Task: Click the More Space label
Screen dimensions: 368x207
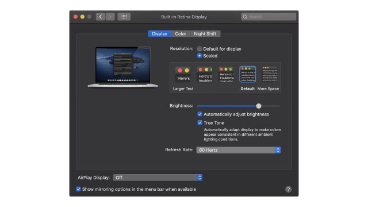Action: 268,89
